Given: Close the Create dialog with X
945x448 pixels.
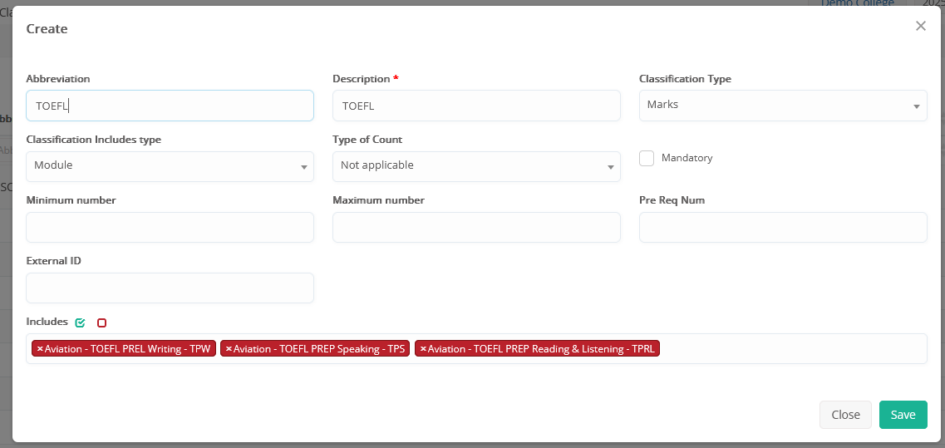Looking at the screenshot, I should [920, 26].
